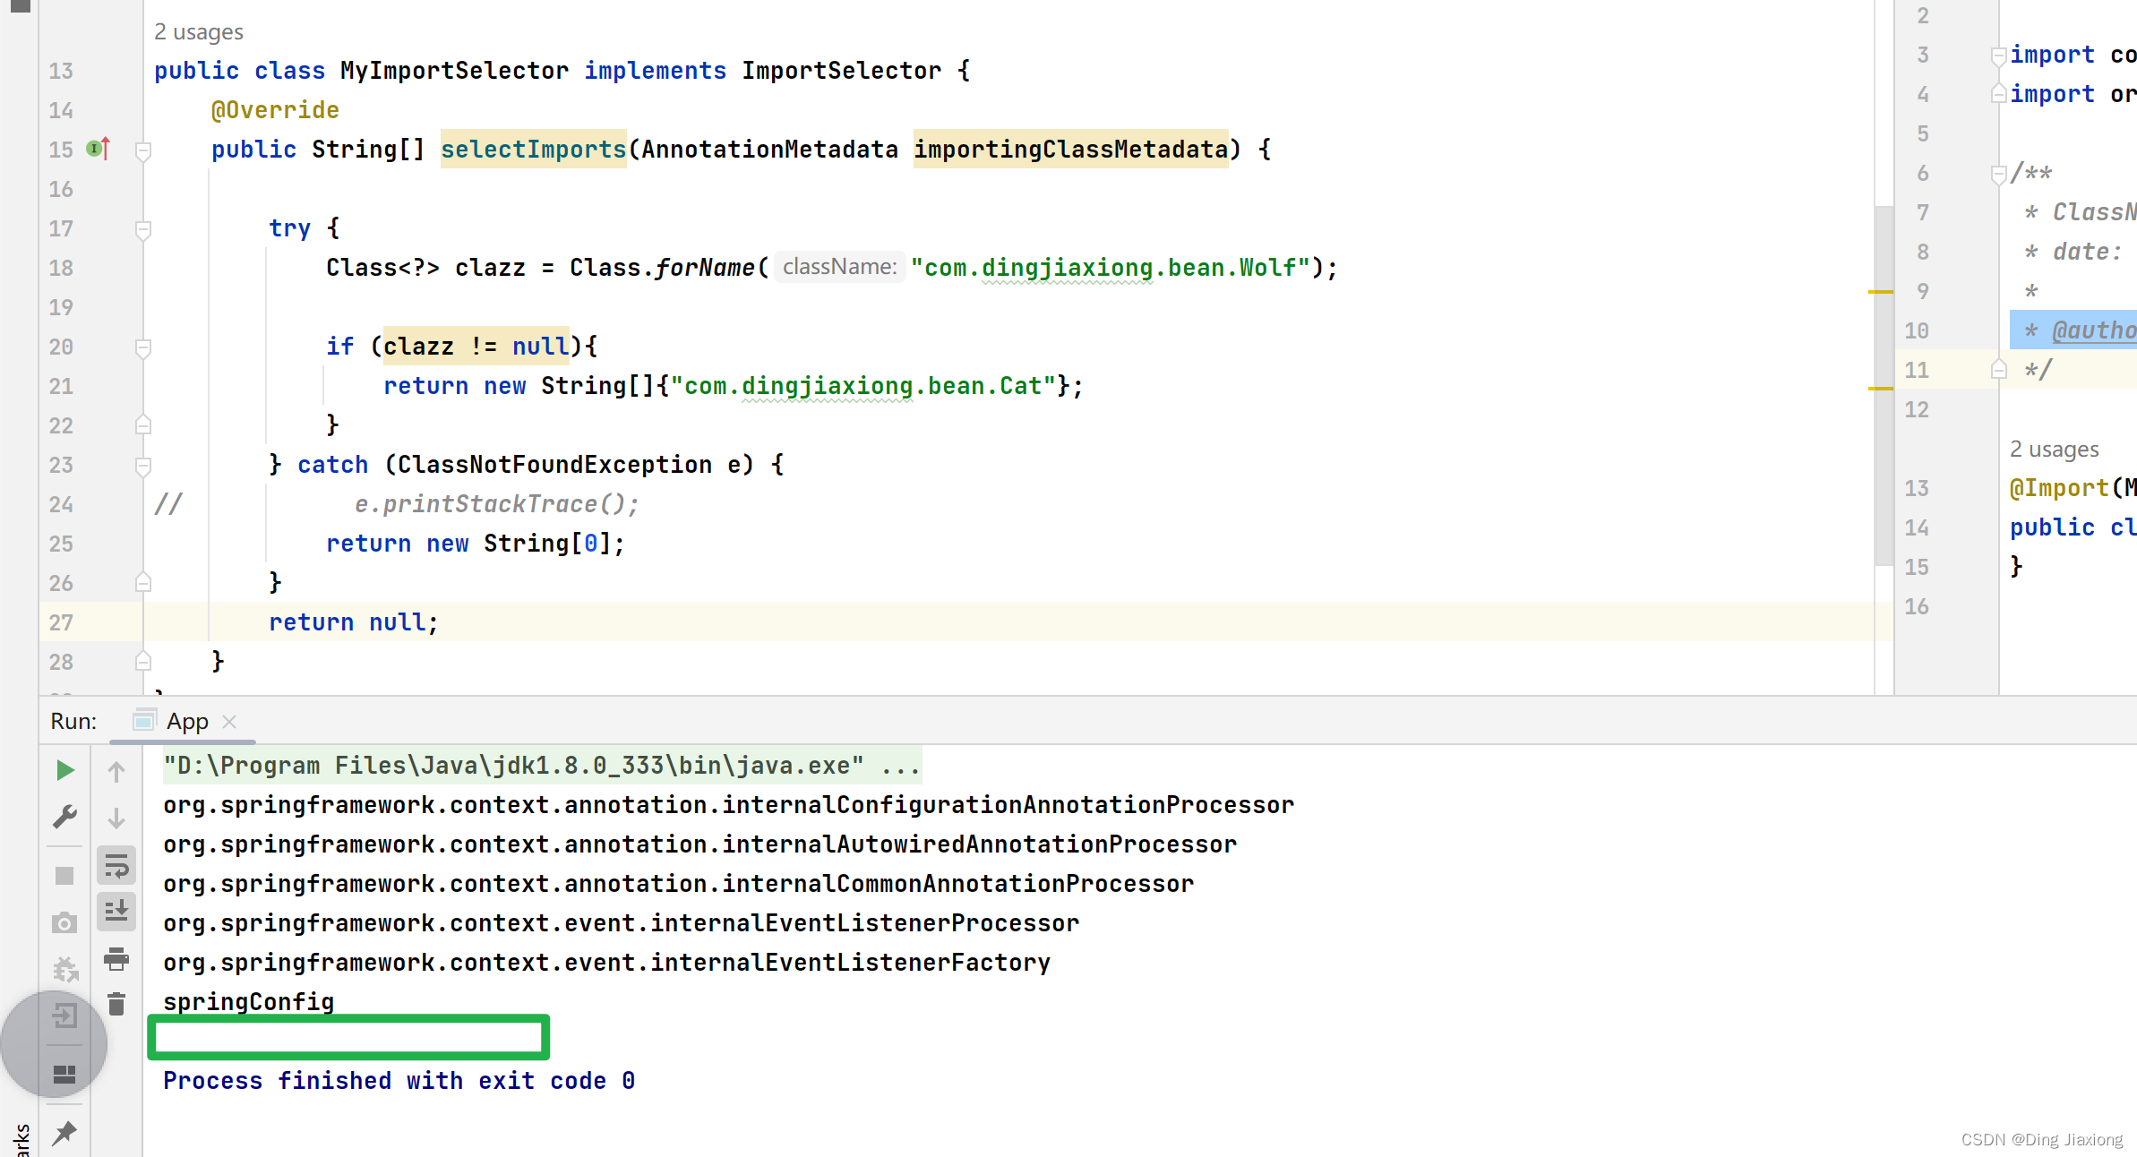The image size is (2137, 1157).
Task: Click className: parameter hint
Action: tap(839, 267)
